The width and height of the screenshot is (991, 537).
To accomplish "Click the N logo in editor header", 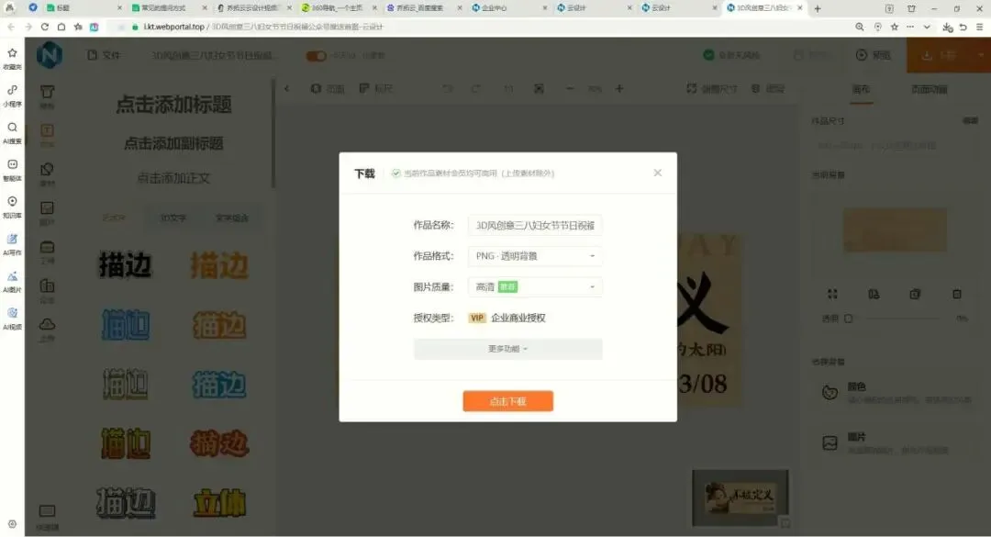I will pos(50,56).
